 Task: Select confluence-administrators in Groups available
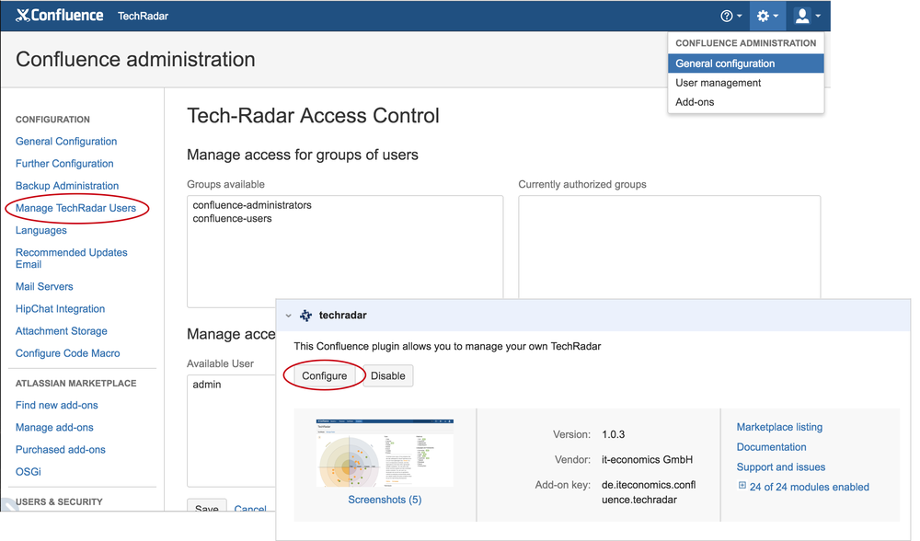pos(252,205)
